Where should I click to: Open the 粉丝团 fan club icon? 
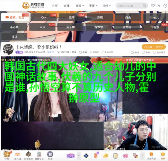[x=18, y=154]
